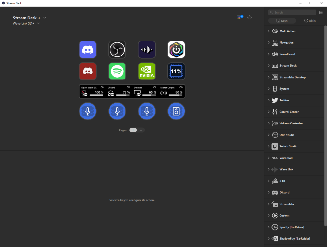
Task: Add a new page with plus button
Action: (141, 130)
